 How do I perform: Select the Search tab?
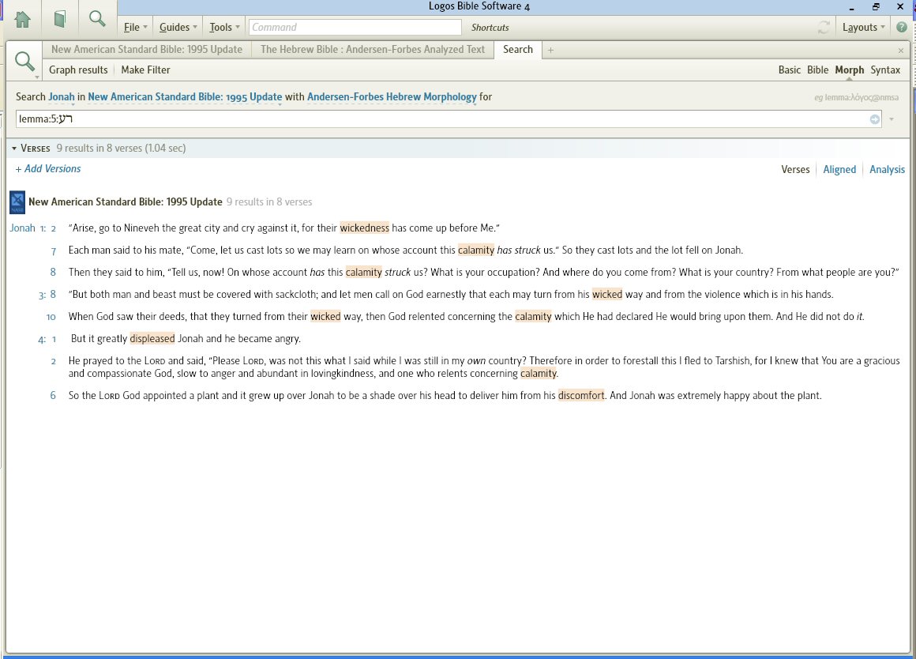coord(517,50)
